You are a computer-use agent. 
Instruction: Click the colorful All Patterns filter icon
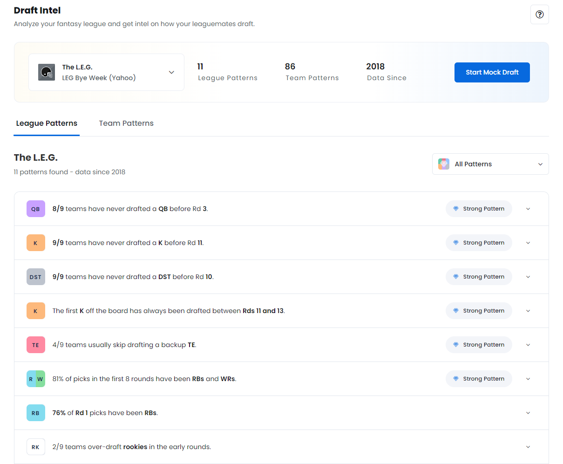click(444, 164)
